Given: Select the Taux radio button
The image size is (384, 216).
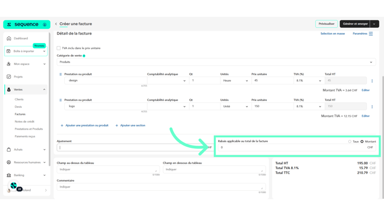Looking at the screenshot, I should pos(350,142).
